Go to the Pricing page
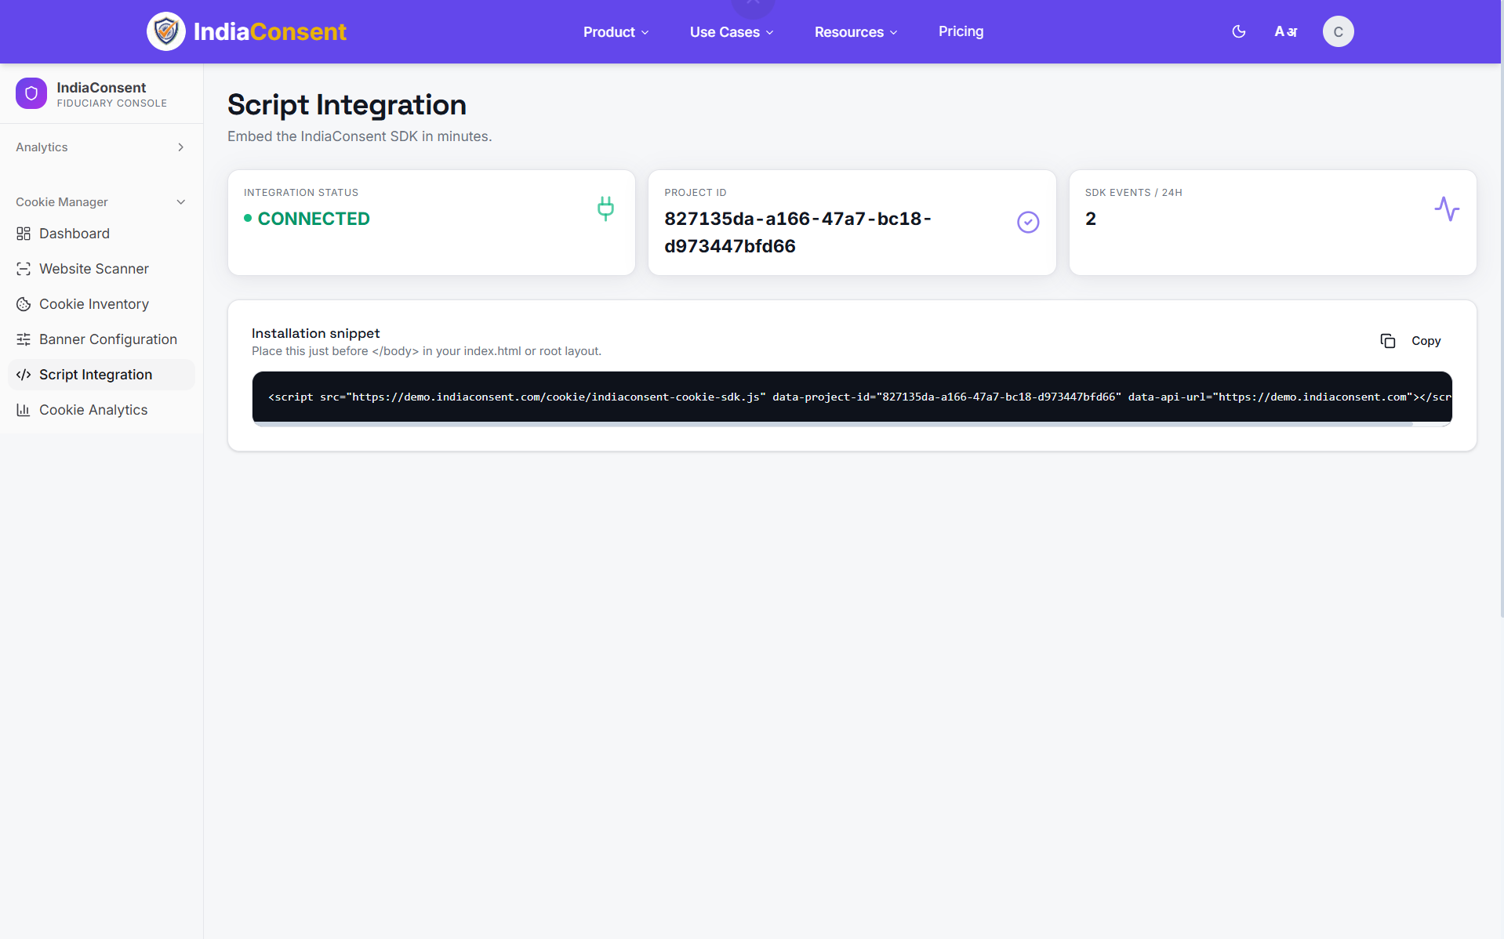This screenshot has height=939, width=1504. tap(961, 31)
